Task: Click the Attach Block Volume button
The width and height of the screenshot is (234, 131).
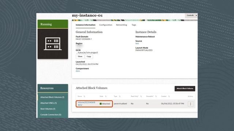Action: tap(185, 88)
